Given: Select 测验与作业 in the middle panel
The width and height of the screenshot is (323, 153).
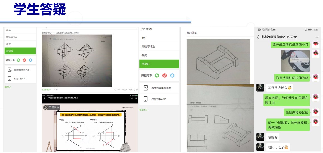Looking at the screenshot, I should (148, 47).
